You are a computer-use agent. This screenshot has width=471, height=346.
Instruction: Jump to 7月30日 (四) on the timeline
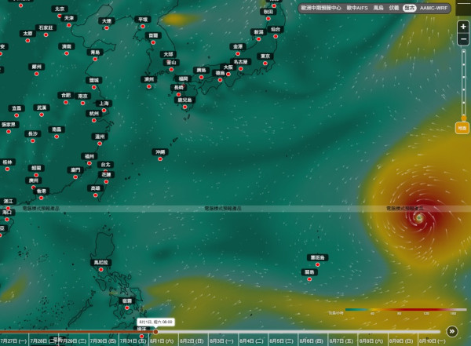tap(103, 341)
